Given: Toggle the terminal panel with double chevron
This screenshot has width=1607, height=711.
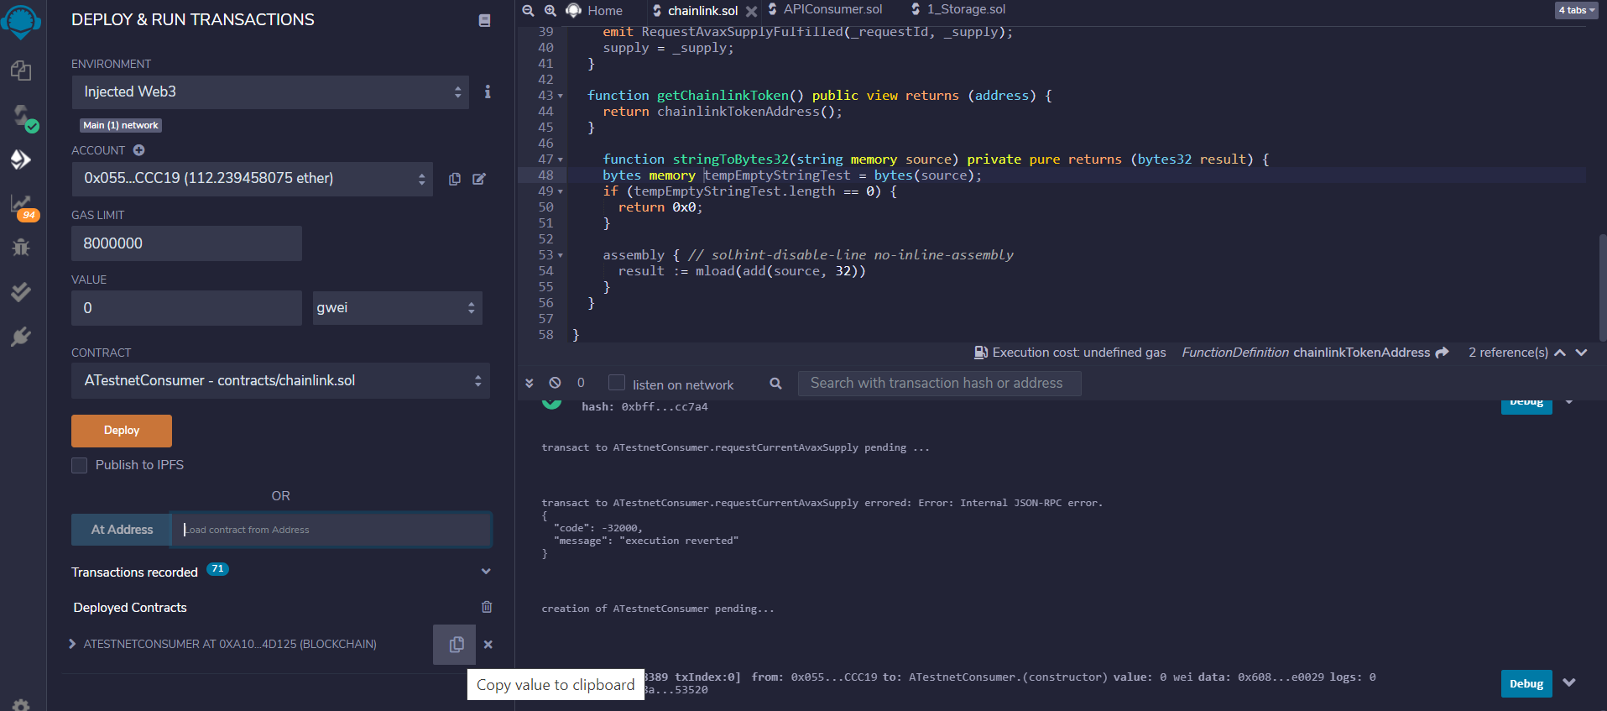Looking at the screenshot, I should pyautogui.click(x=530, y=383).
